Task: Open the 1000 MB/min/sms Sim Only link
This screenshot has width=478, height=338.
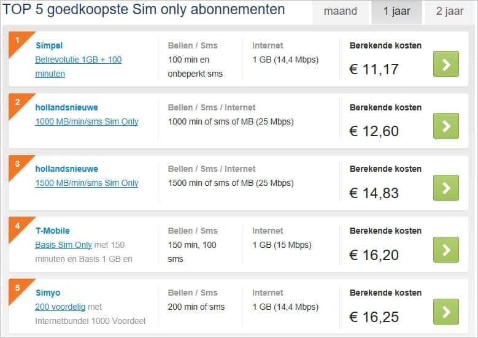Action: [87, 121]
